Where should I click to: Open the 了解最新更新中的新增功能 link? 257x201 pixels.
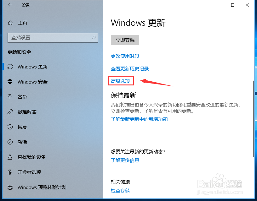click(139, 119)
